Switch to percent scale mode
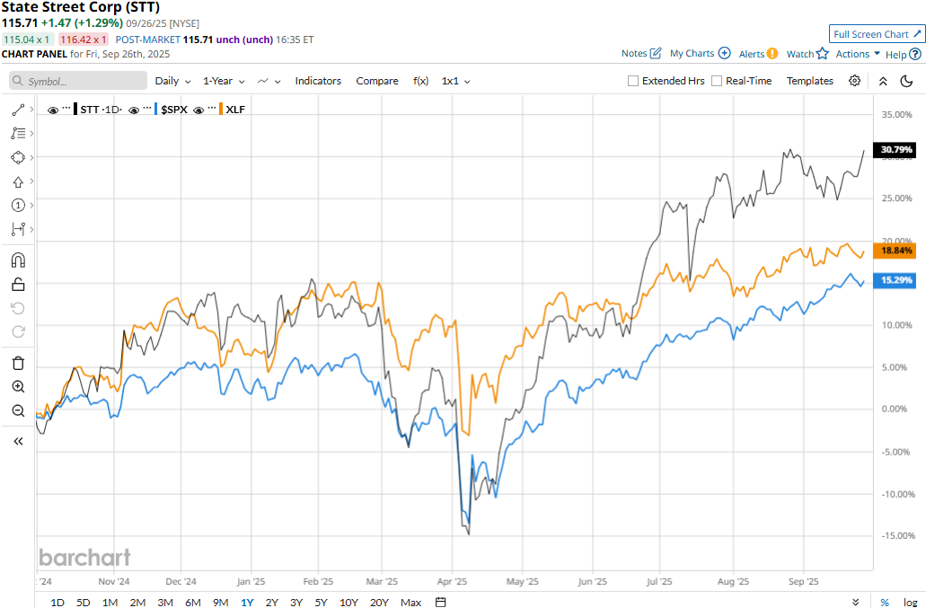The width and height of the screenshot is (926, 608). pyautogui.click(x=885, y=602)
